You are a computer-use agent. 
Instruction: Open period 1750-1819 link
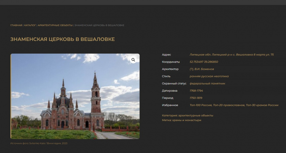coord(196,98)
